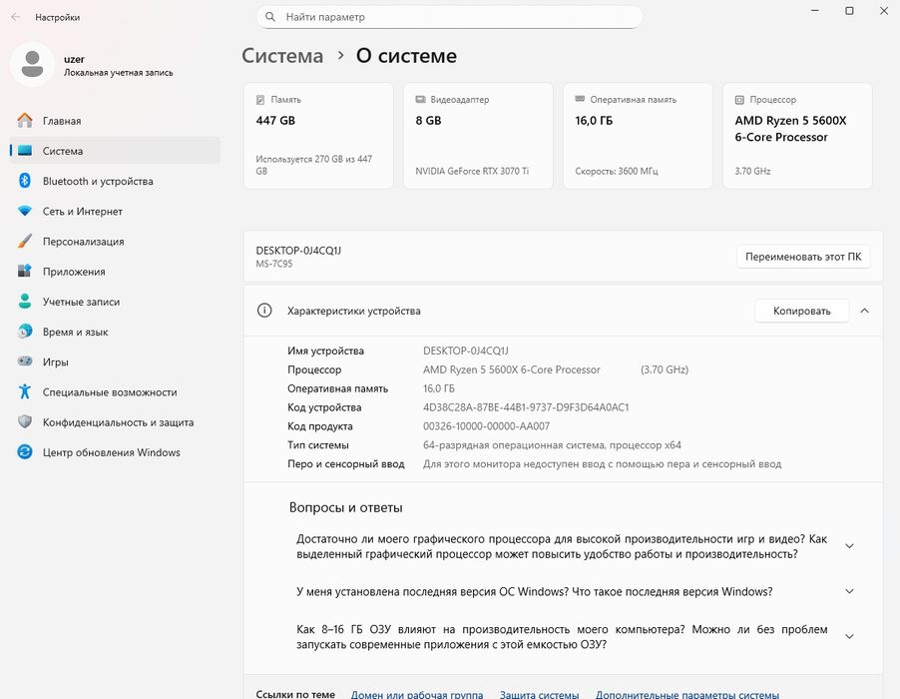The image size is (900, 699).
Task: Click the System monitor icon in sidebar
Action: (x=25, y=151)
